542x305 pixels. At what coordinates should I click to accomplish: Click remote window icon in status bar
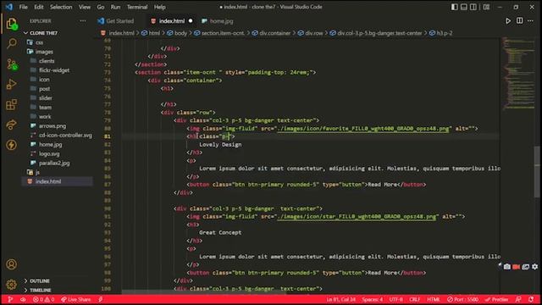pyautogui.click(x=9, y=299)
